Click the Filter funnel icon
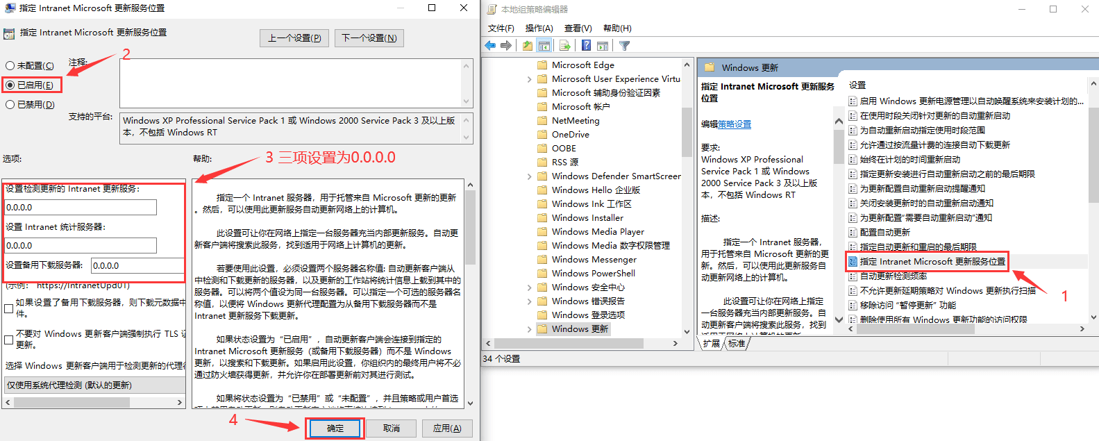 tap(625, 46)
